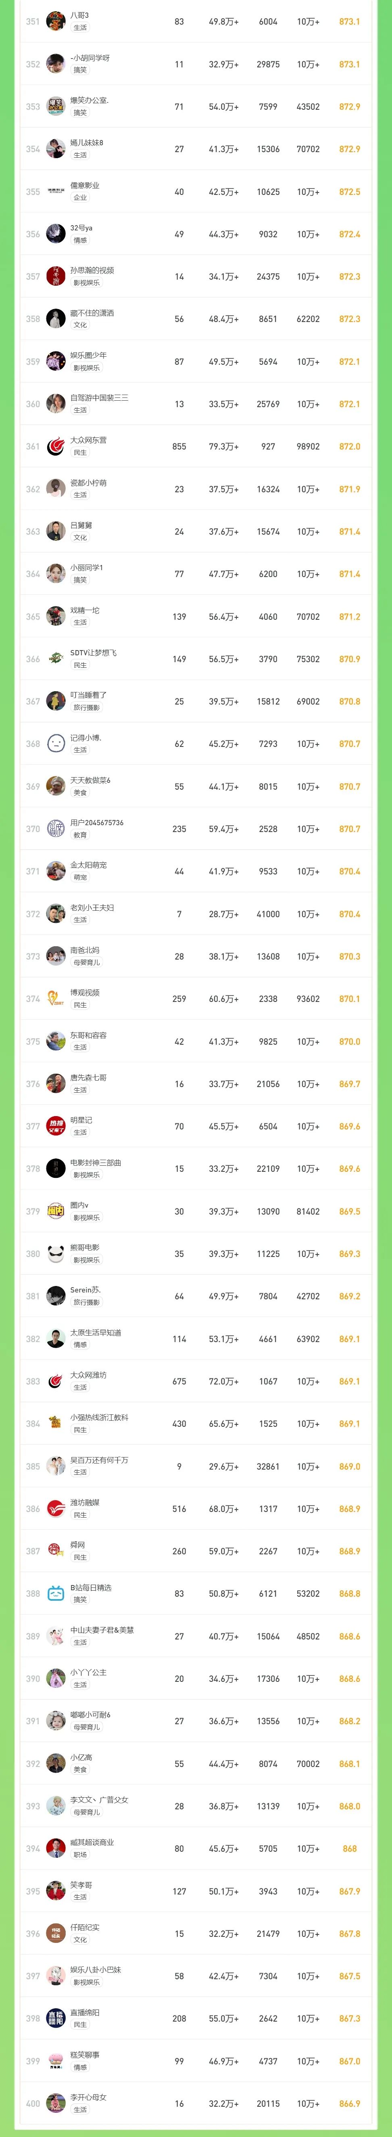Click the 大众网东营 red logo avatar
Viewport: 392px width, 2137px height.
point(56,446)
